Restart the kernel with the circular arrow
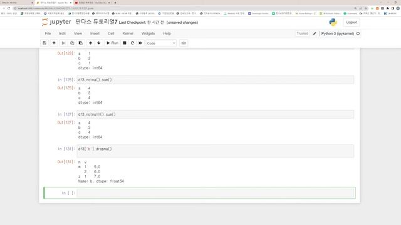 [x=132, y=43]
